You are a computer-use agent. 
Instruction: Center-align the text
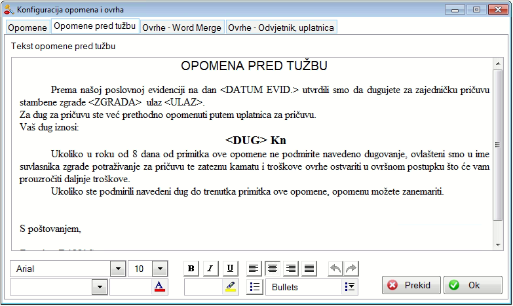coord(272,268)
